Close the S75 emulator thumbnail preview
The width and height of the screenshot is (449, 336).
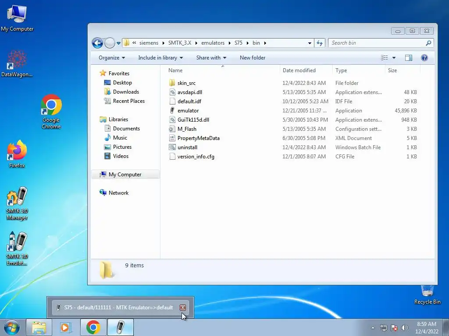(183, 308)
